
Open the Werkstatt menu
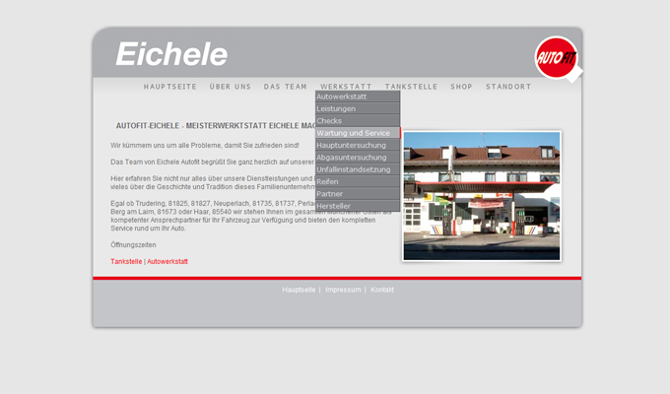[346, 87]
